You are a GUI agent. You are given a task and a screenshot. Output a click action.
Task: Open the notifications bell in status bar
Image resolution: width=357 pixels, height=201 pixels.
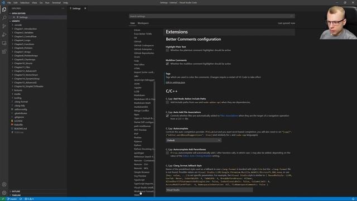353,199
